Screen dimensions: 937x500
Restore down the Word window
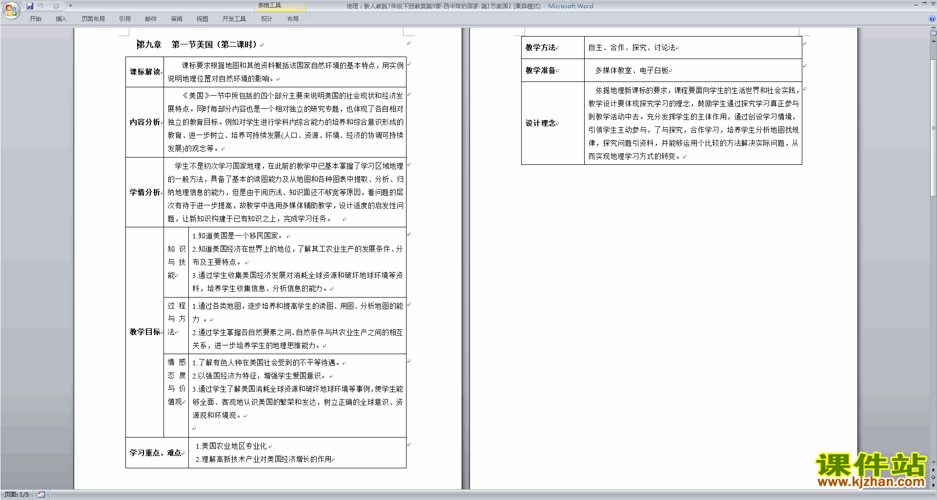click(924, 4)
